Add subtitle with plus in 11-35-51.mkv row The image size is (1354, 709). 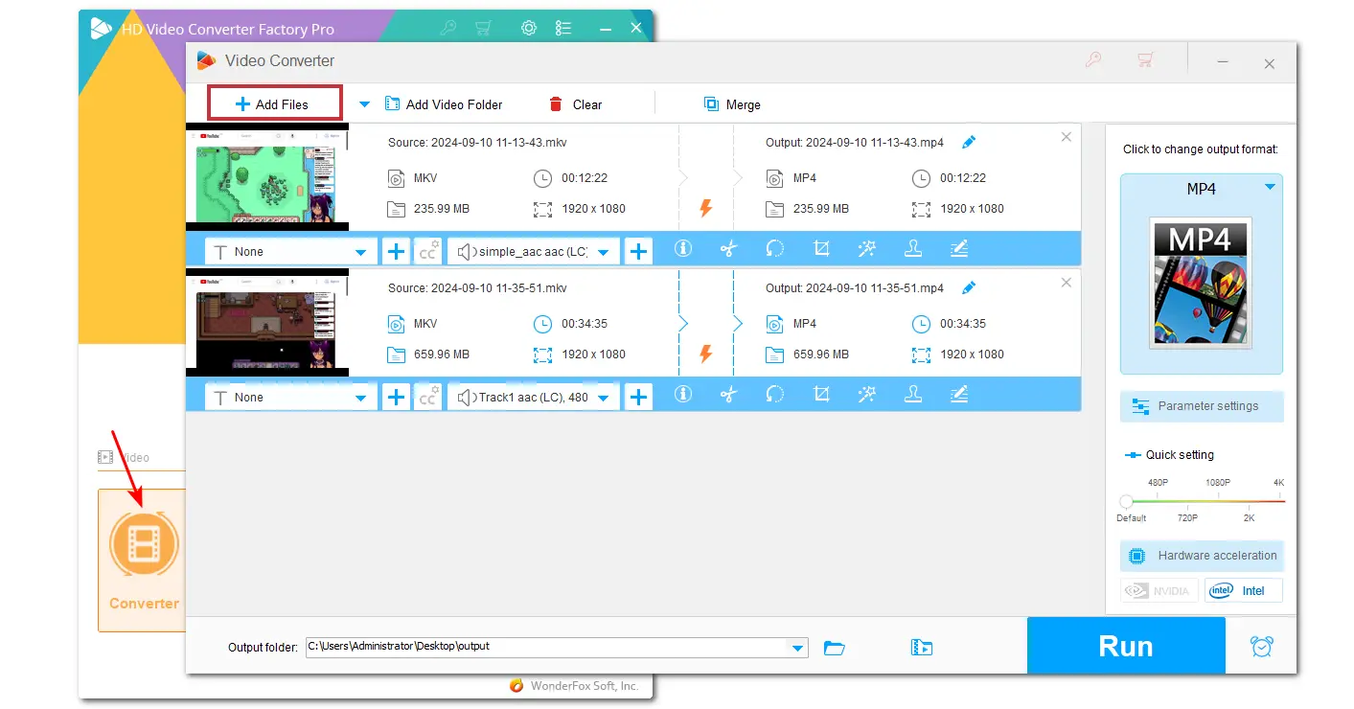tap(396, 397)
